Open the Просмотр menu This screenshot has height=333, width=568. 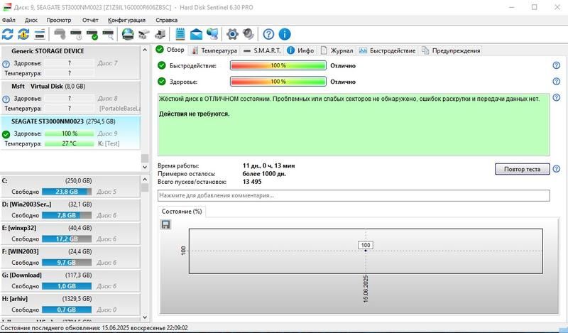59,20
